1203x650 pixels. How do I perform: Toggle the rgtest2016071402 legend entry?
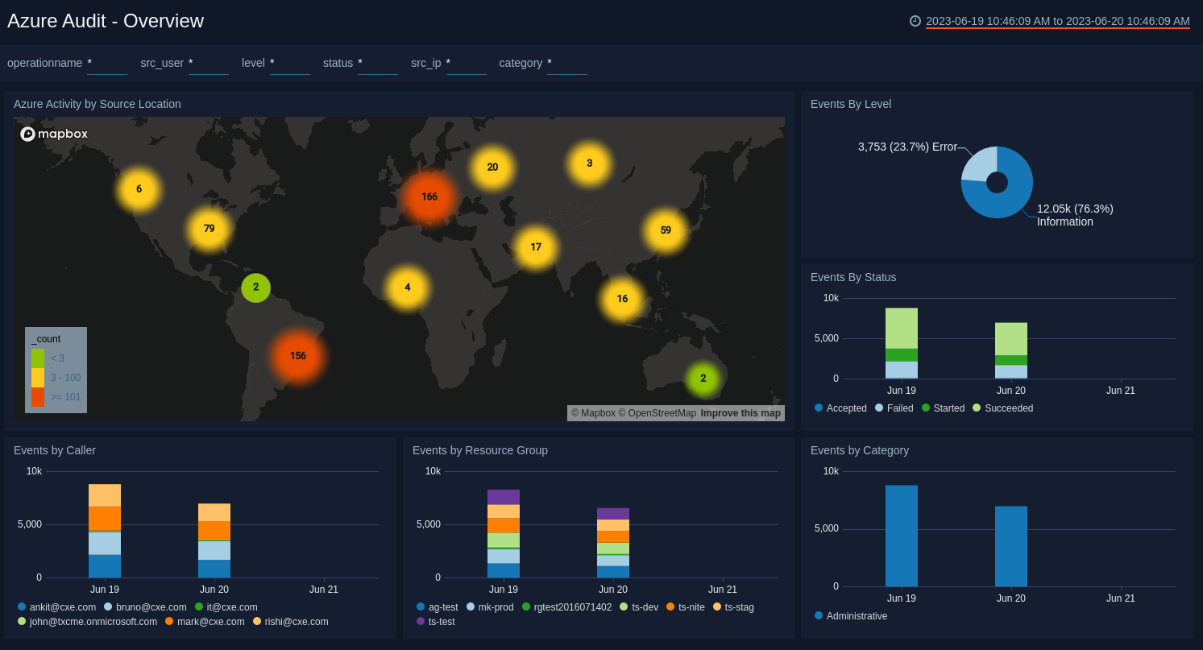tap(566, 607)
